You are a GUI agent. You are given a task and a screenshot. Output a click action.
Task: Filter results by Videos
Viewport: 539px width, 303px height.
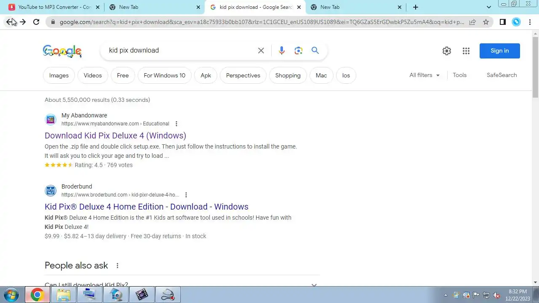click(93, 75)
